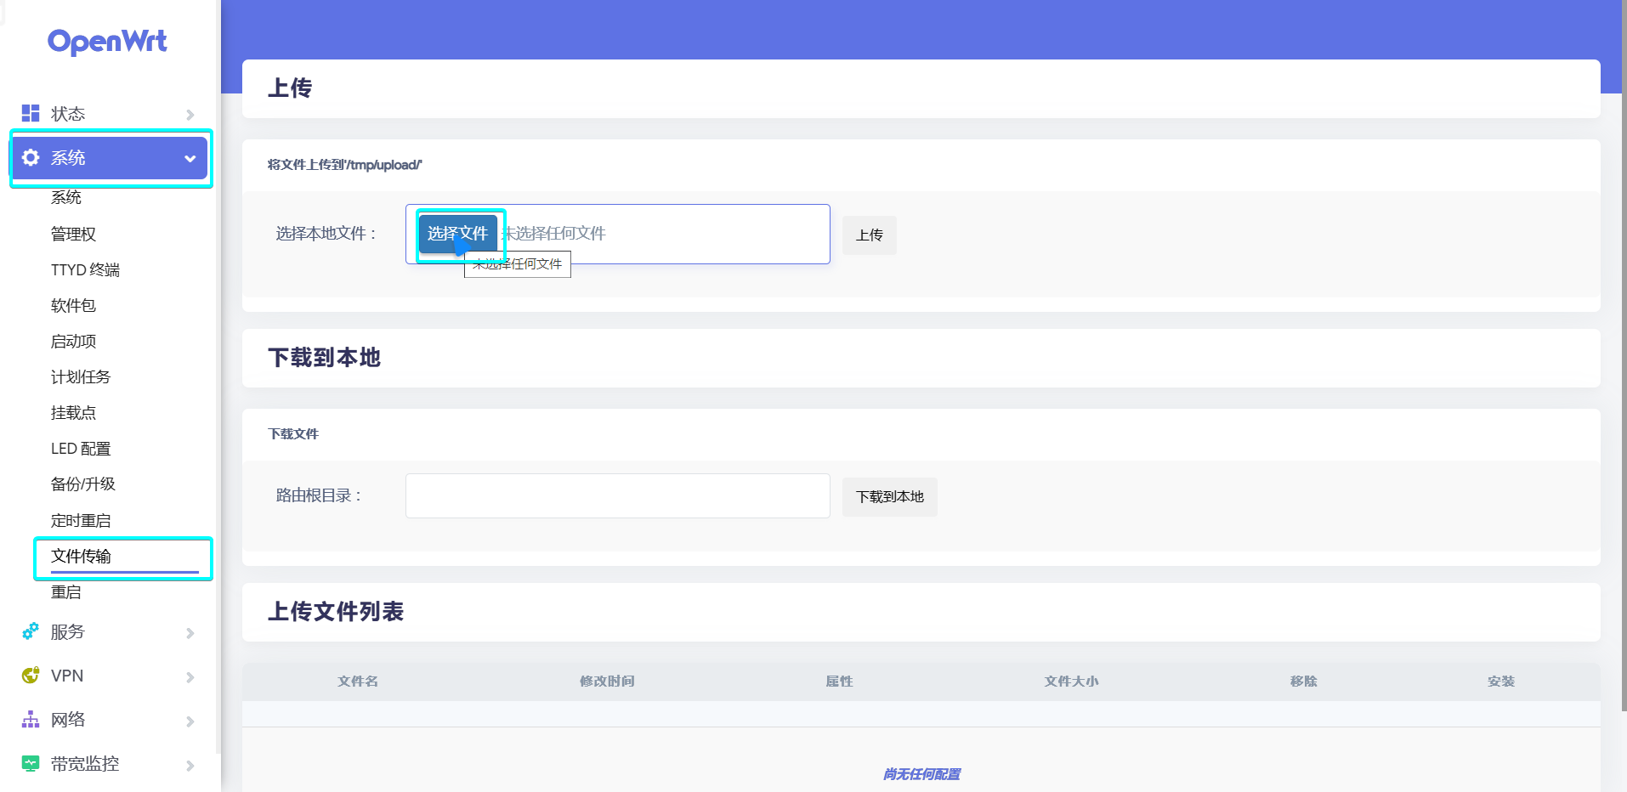Click the OpenWrt logo
1627x792 pixels.
[x=107, y=42]
